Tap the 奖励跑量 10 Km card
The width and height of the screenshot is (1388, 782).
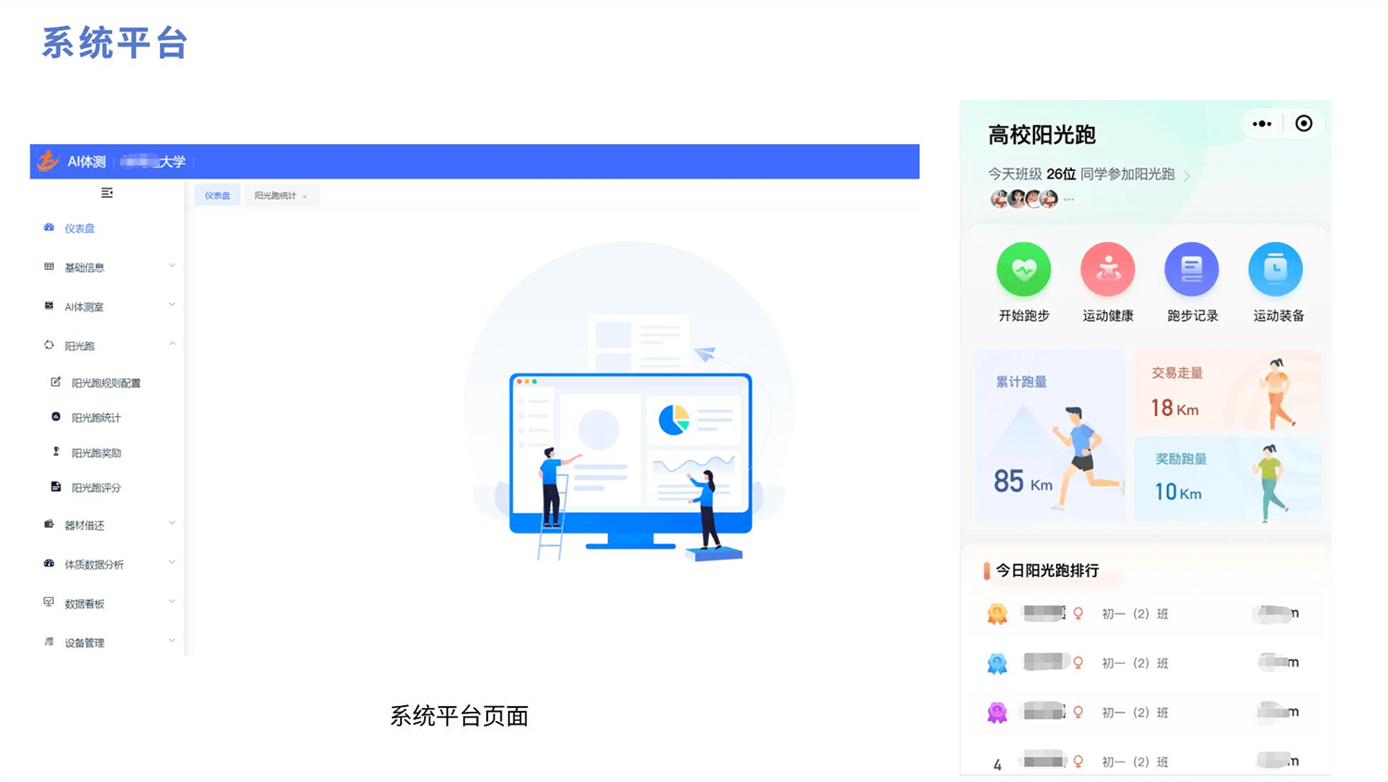pos(1226,478)
